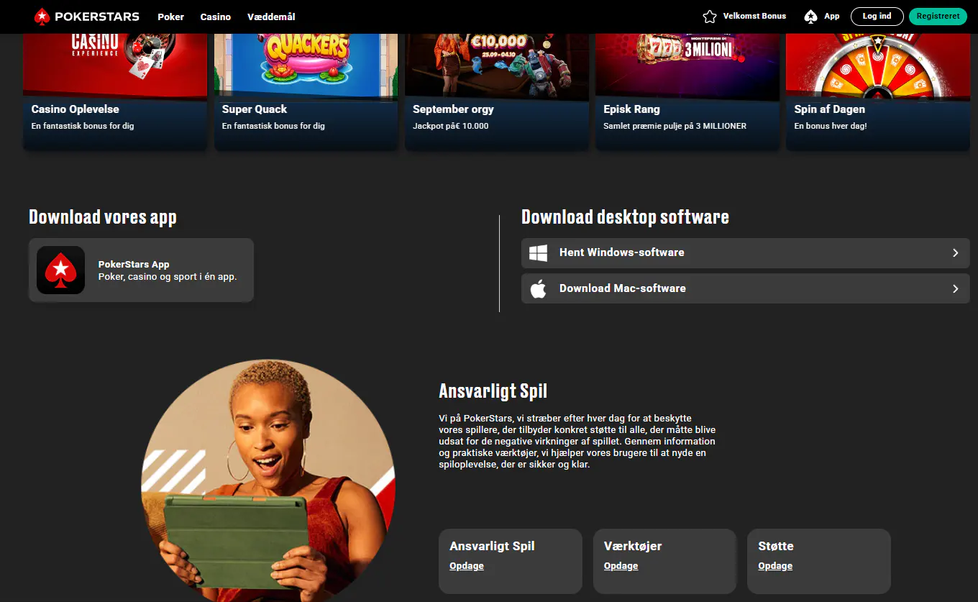The image size is (978, 602).
Task: Click the En bonus hver dag! text
Action: [831, 126]
